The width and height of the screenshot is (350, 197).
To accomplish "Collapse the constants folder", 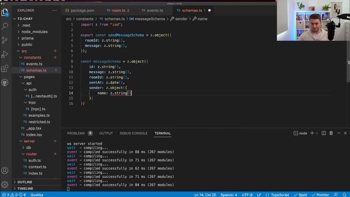I will (x=32, y=57).
